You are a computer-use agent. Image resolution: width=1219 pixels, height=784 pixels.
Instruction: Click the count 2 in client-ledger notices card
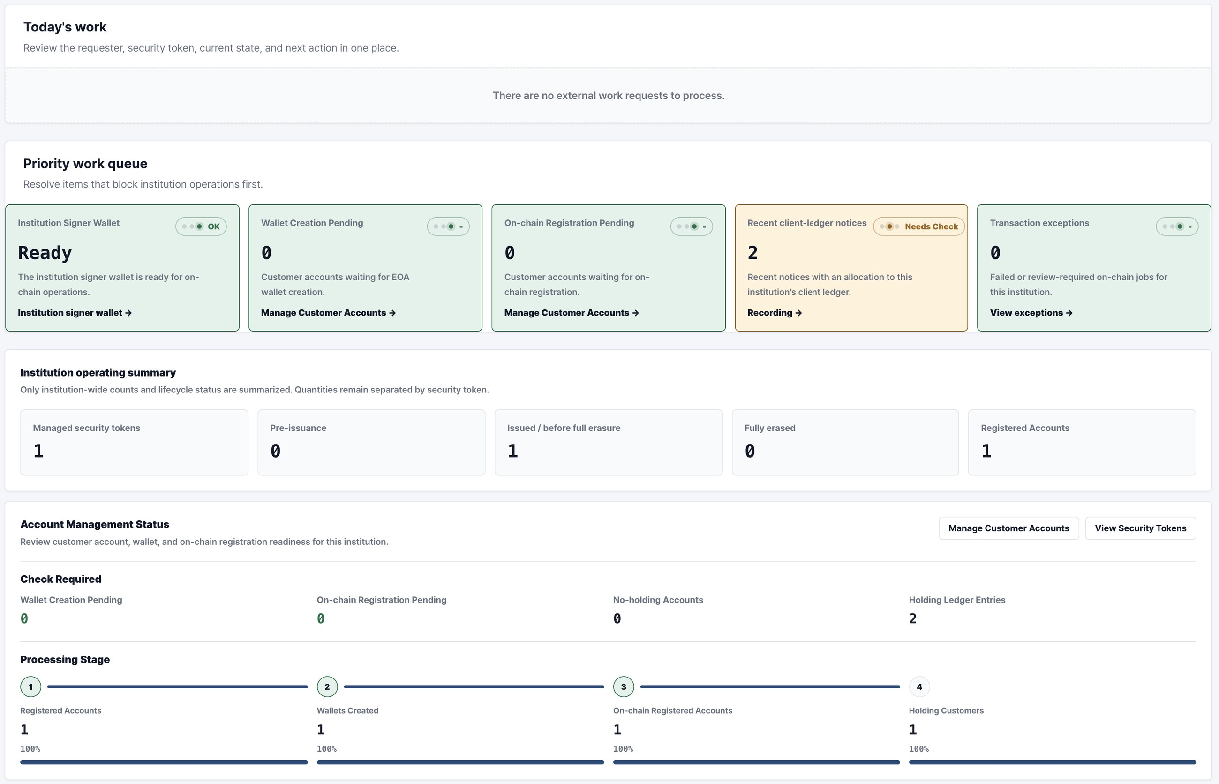coord(753,253)
